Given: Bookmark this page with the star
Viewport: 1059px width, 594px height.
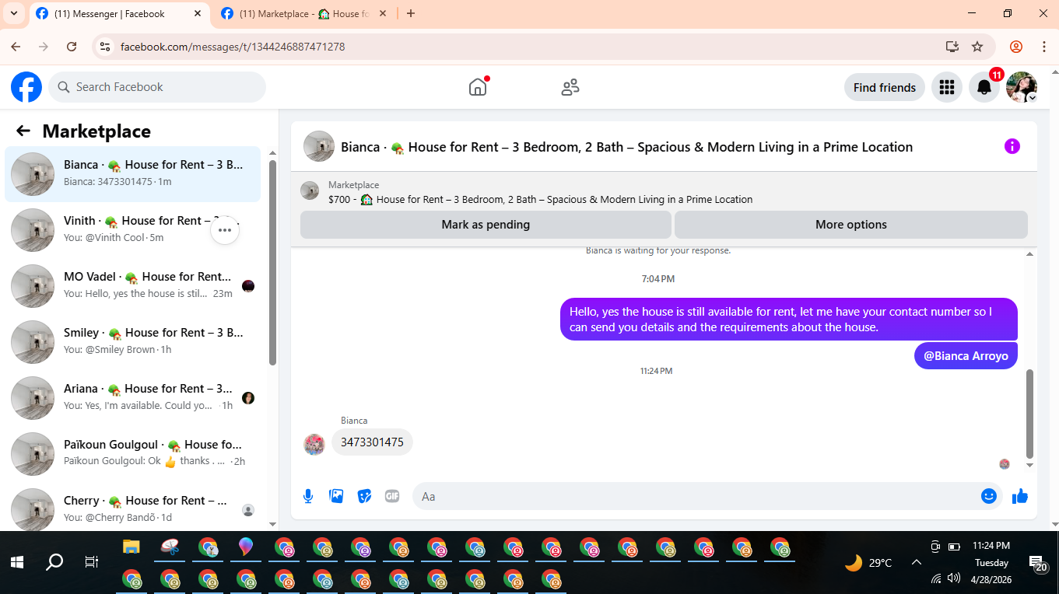Looking at the screenshot, I should click(x=977, y=47).
